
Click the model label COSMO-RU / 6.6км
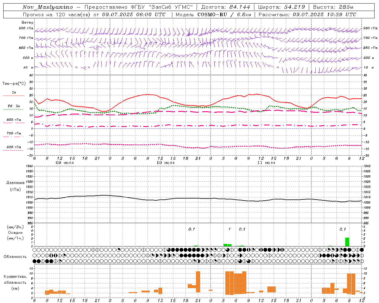(224, 14)
